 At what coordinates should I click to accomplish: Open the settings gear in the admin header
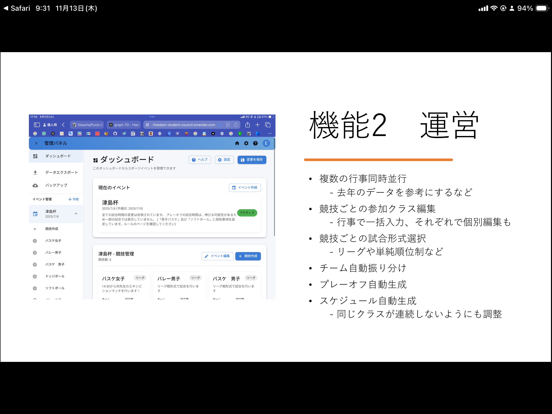pyautogui.click(x=246, y=143)
